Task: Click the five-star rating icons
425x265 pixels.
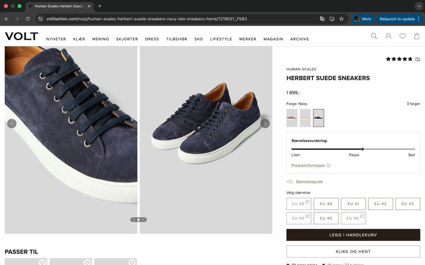Action: tap(399, 59)
